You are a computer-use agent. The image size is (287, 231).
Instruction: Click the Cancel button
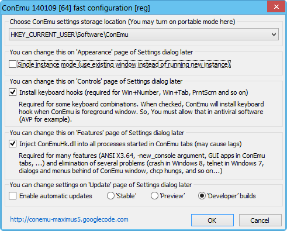[260, 220]
